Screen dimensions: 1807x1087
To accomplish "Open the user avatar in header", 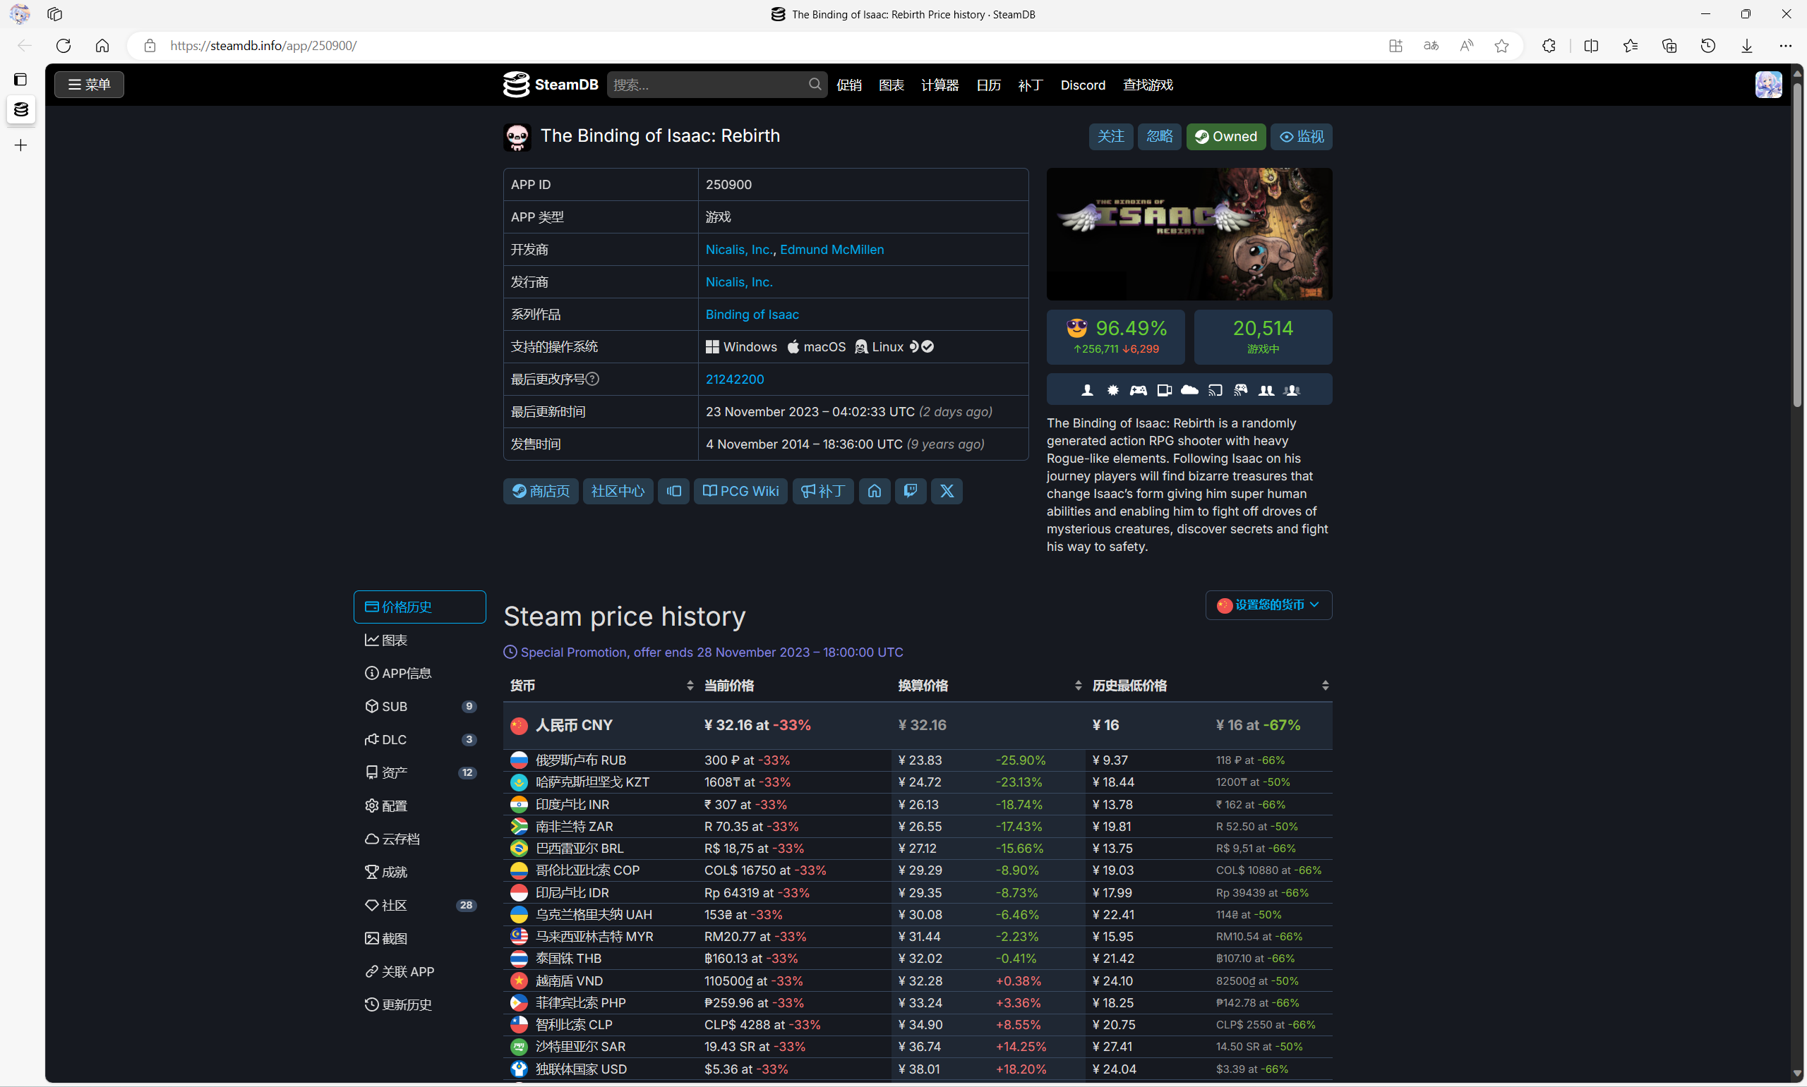I will click(x=1768, y=84).
